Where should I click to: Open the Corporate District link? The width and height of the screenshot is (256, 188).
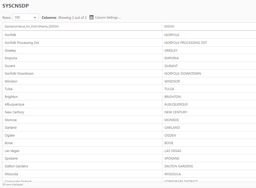point(18,181)
